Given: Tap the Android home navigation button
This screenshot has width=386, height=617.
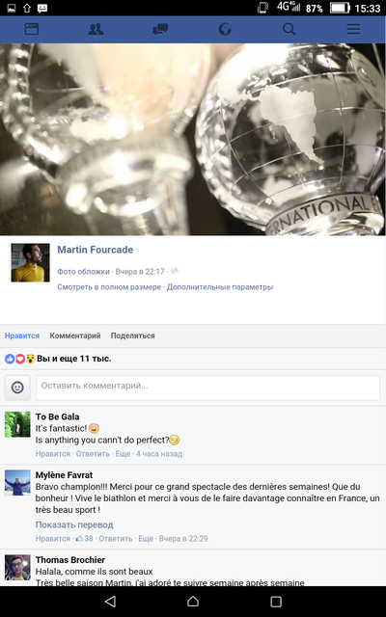Looking at the screenshot, I should tap(193, 602).
